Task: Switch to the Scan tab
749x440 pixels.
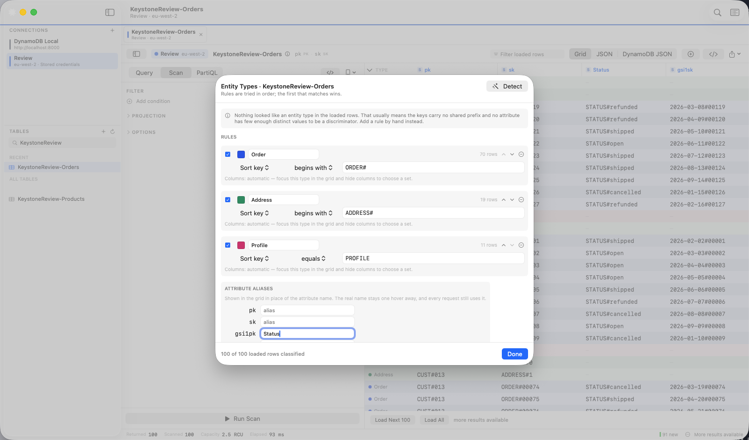Action: [x=176, y=73]
